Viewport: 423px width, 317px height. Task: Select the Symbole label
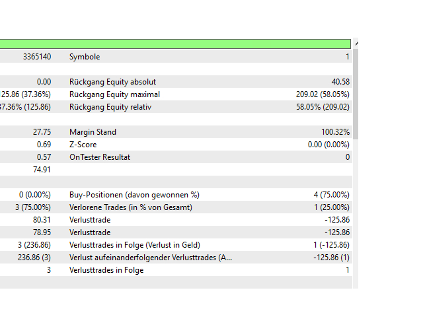[x=85, y=57]
